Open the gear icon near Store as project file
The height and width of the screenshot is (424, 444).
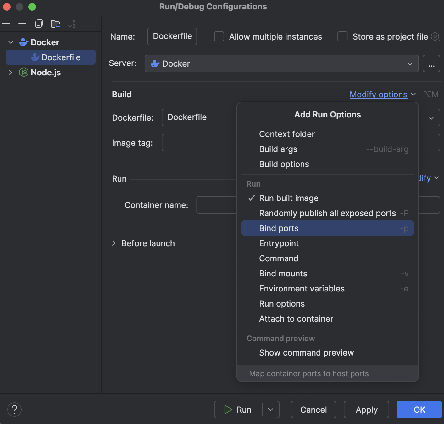click(x=436, y=36)
